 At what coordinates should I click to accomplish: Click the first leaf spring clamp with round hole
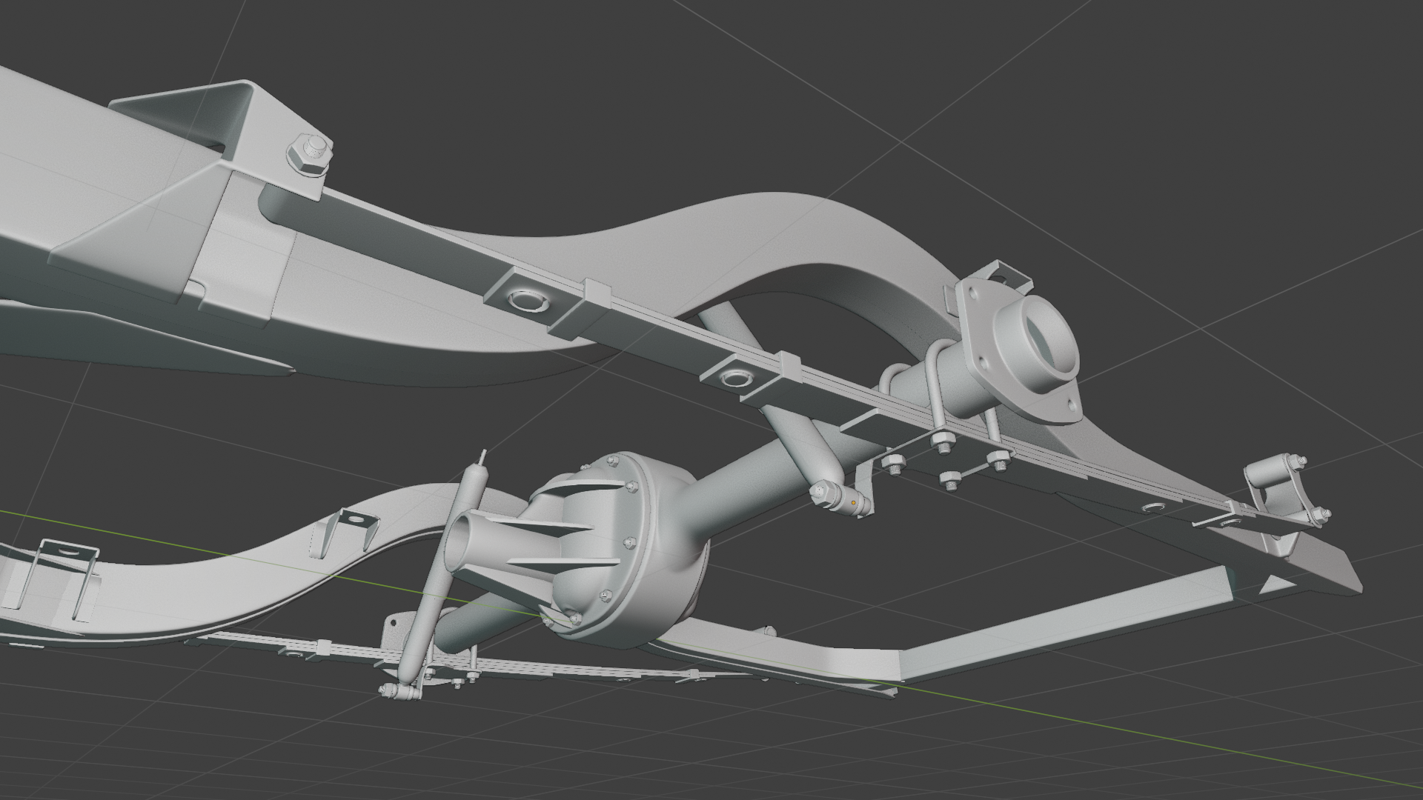pyautogui.click(x=528, y=300)
